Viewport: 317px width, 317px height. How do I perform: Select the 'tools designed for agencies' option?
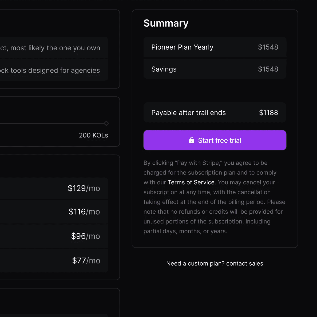[x=54, y=70]
